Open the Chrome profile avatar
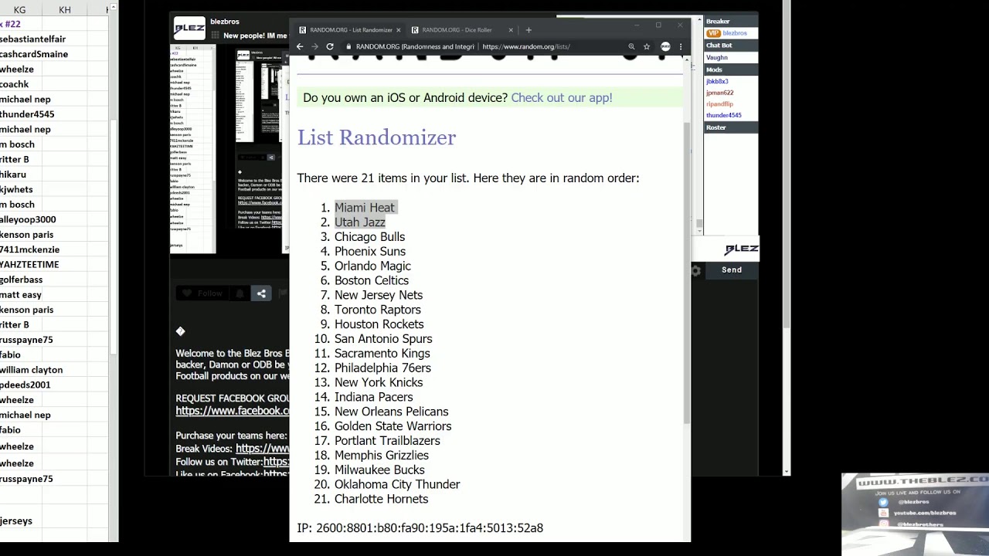The width and height of the screenshot is (989, 556). pyautogui.click(x=665, y=46)
